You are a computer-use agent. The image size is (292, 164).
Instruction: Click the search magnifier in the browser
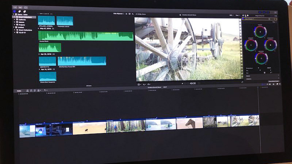(x=132, y=14)
